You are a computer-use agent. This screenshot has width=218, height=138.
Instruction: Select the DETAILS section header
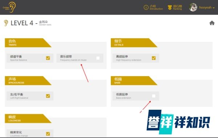pyautogui.click(x=134, y=43)
